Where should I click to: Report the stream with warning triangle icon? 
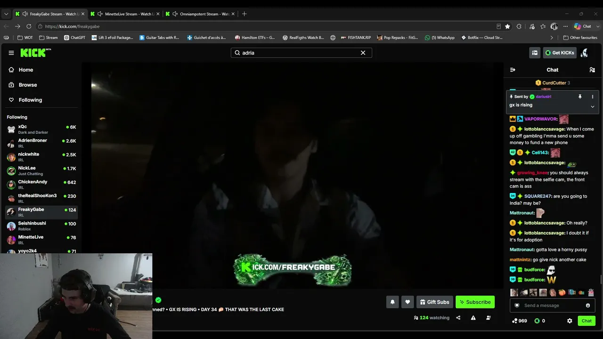[473, 318]
